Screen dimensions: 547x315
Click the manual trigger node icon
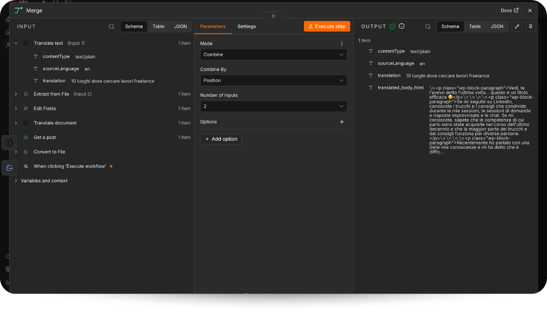[x=26, y=166]
